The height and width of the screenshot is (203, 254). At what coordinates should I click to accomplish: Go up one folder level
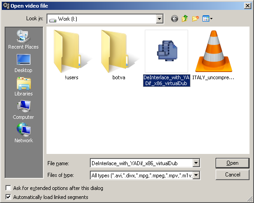coord(185,18)
